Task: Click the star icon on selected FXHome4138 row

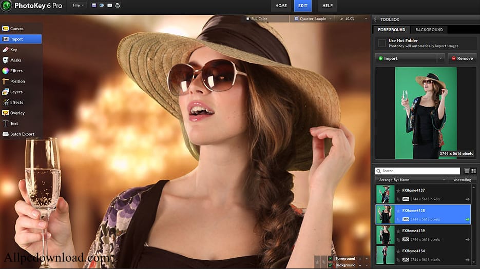Action: (398, 211)
